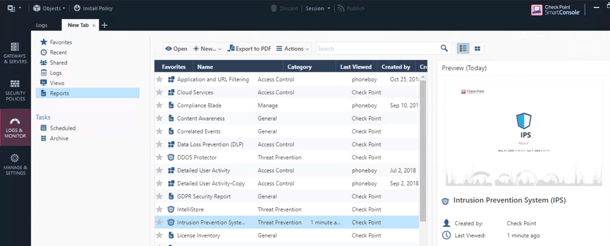
Task: Select the Detailed User Activity report
Action: click(287, 170)
